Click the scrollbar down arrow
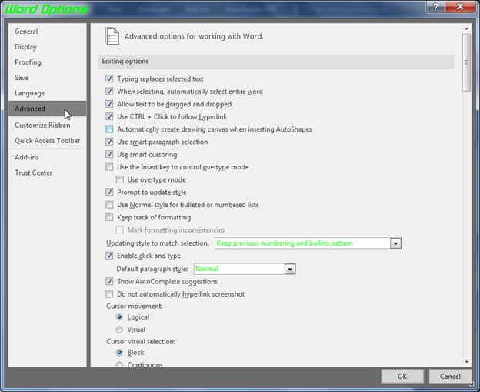The height and width of the screenshot is (392, 480). [466, 362]
